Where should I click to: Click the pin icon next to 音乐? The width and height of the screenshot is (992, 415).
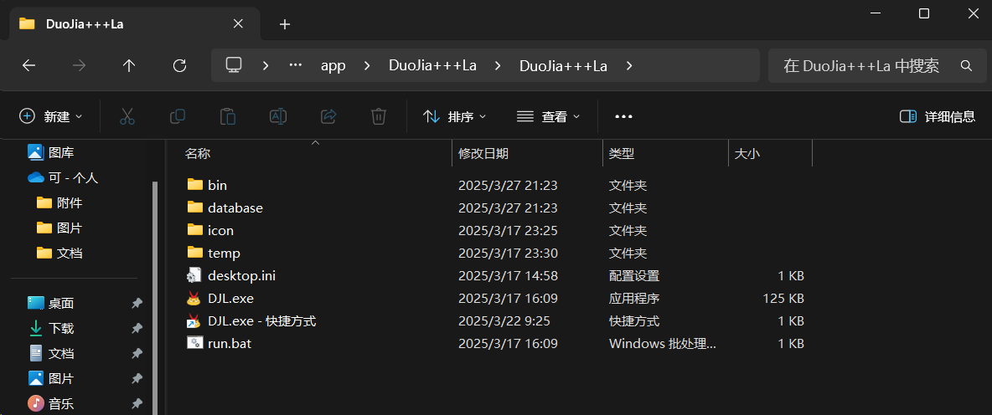coord(136,403)
